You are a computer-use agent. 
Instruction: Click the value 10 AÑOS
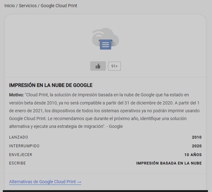(x=193, y=154)
